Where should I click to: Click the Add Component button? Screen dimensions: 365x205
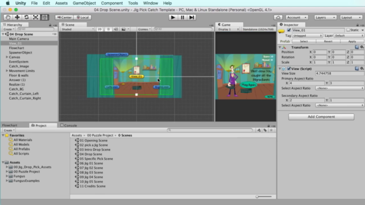(x=321, y=117)
